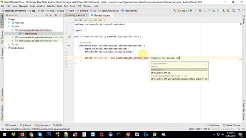Toggle the Build Variants tool window
The image size is (246, 138).
click(2, 113)
